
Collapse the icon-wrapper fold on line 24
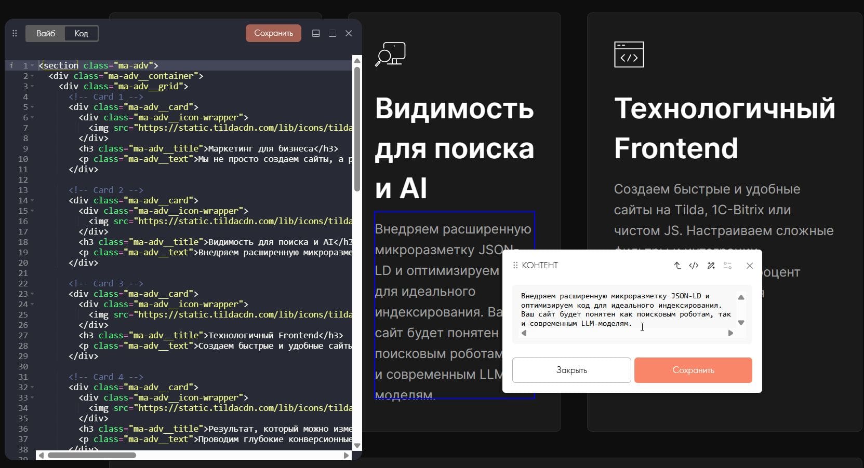tap(32, 305)
